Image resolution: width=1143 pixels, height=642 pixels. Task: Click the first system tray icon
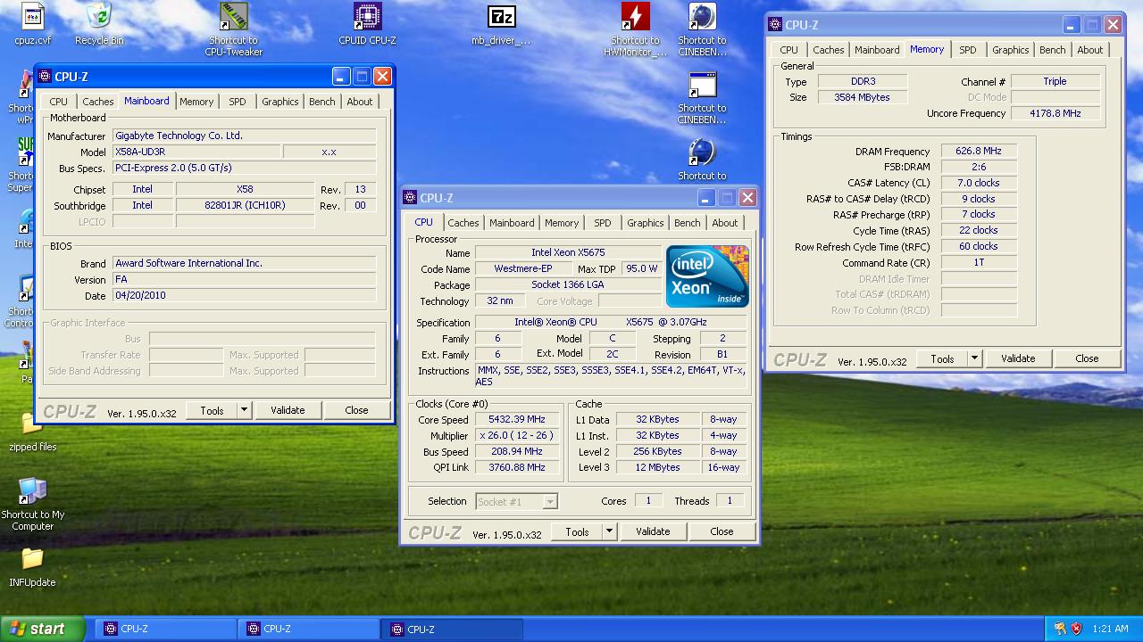point(1059,629)
